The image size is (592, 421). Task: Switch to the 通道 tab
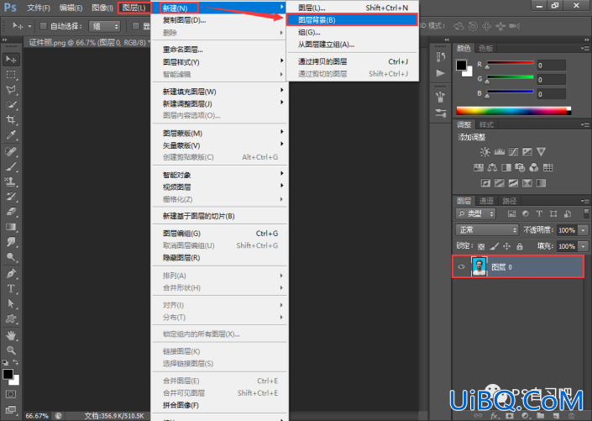coord(486,201)
